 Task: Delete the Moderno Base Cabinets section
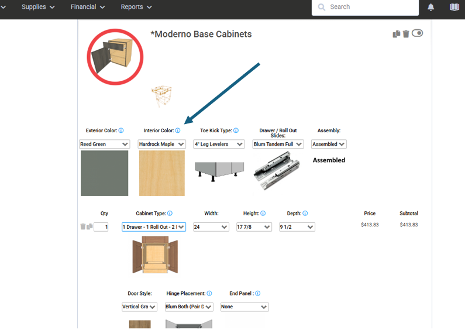tap(406, 34)
